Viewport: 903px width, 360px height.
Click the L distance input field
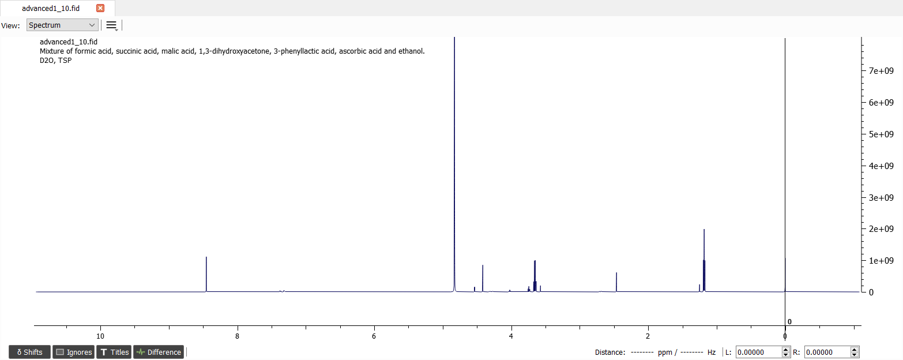758,352
